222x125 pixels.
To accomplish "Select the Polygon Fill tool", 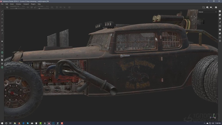I will pos(2,22).
